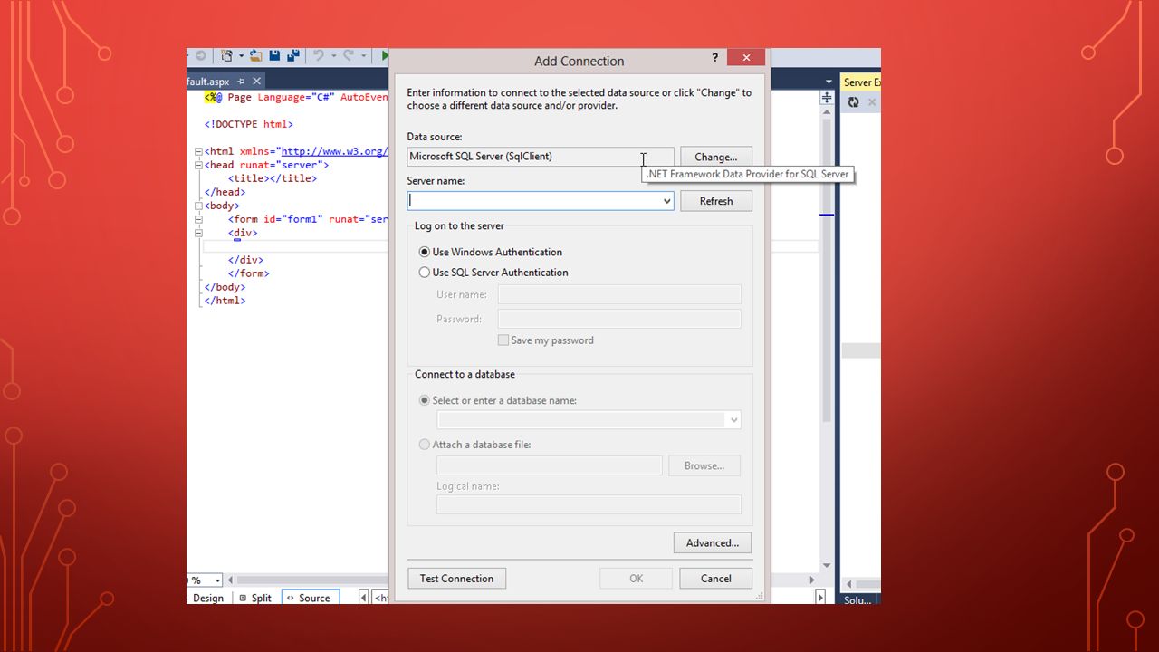Collapse the <body> element outline node
Viewport: 1159px width, 652px height.
[198, 206]
